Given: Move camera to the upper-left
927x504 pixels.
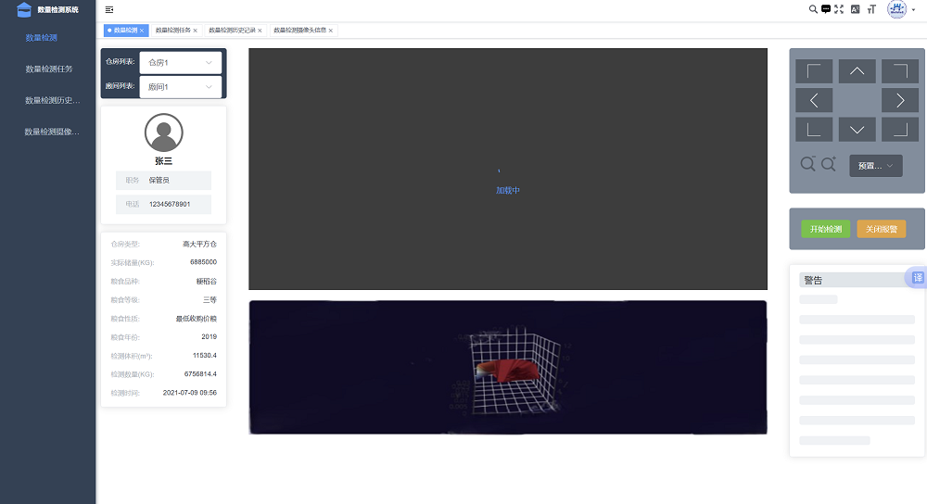Looking at the screenshot, I should pos(814,71).
